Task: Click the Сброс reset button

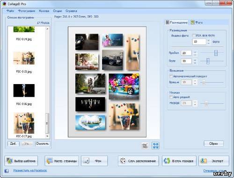Action: (213, 143)
